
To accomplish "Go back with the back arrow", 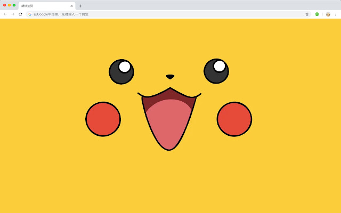I will pos(5,14).
